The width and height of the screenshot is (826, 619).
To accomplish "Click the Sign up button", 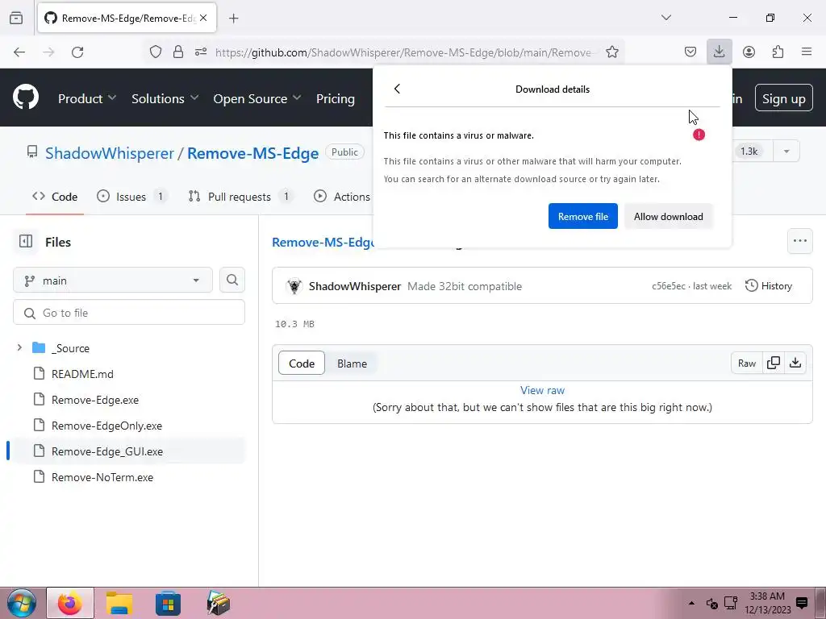I will pyautogui.click(x=783, y=98).
